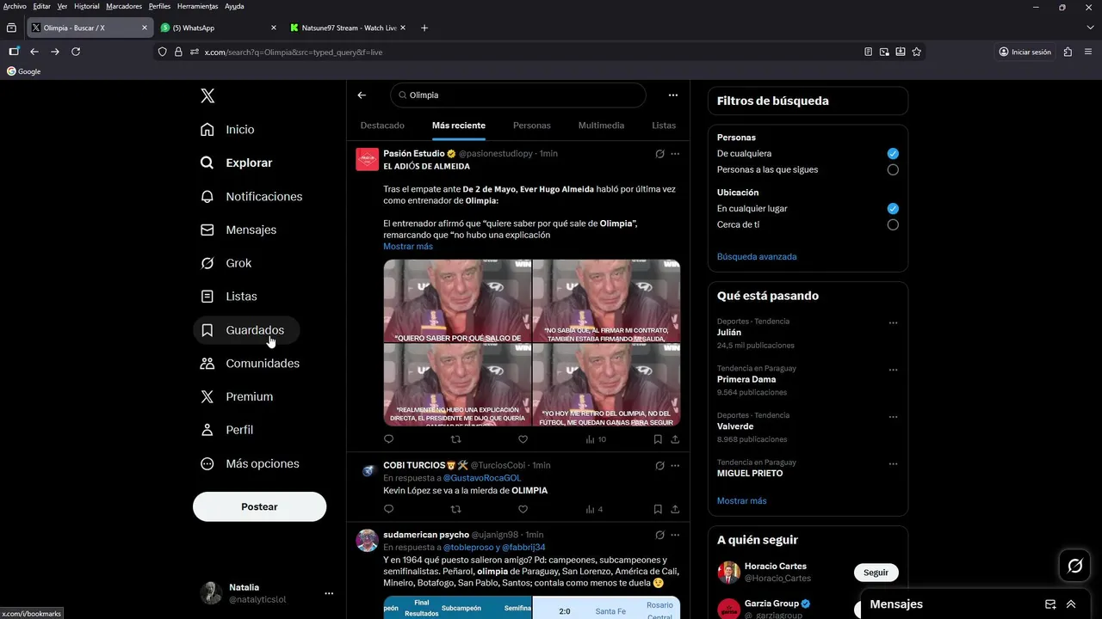The image size is (1102, 619).
Task: Switch to Listas search tab
Action: (664, 126)
